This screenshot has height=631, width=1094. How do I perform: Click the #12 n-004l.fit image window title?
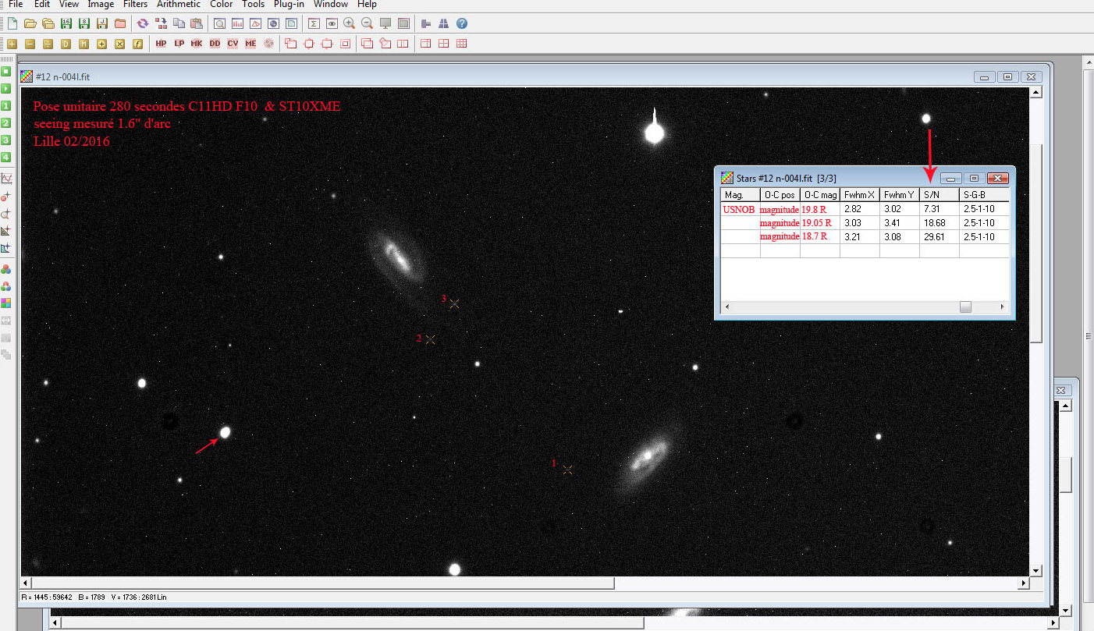pyautogui.click(x=62, y=76)
